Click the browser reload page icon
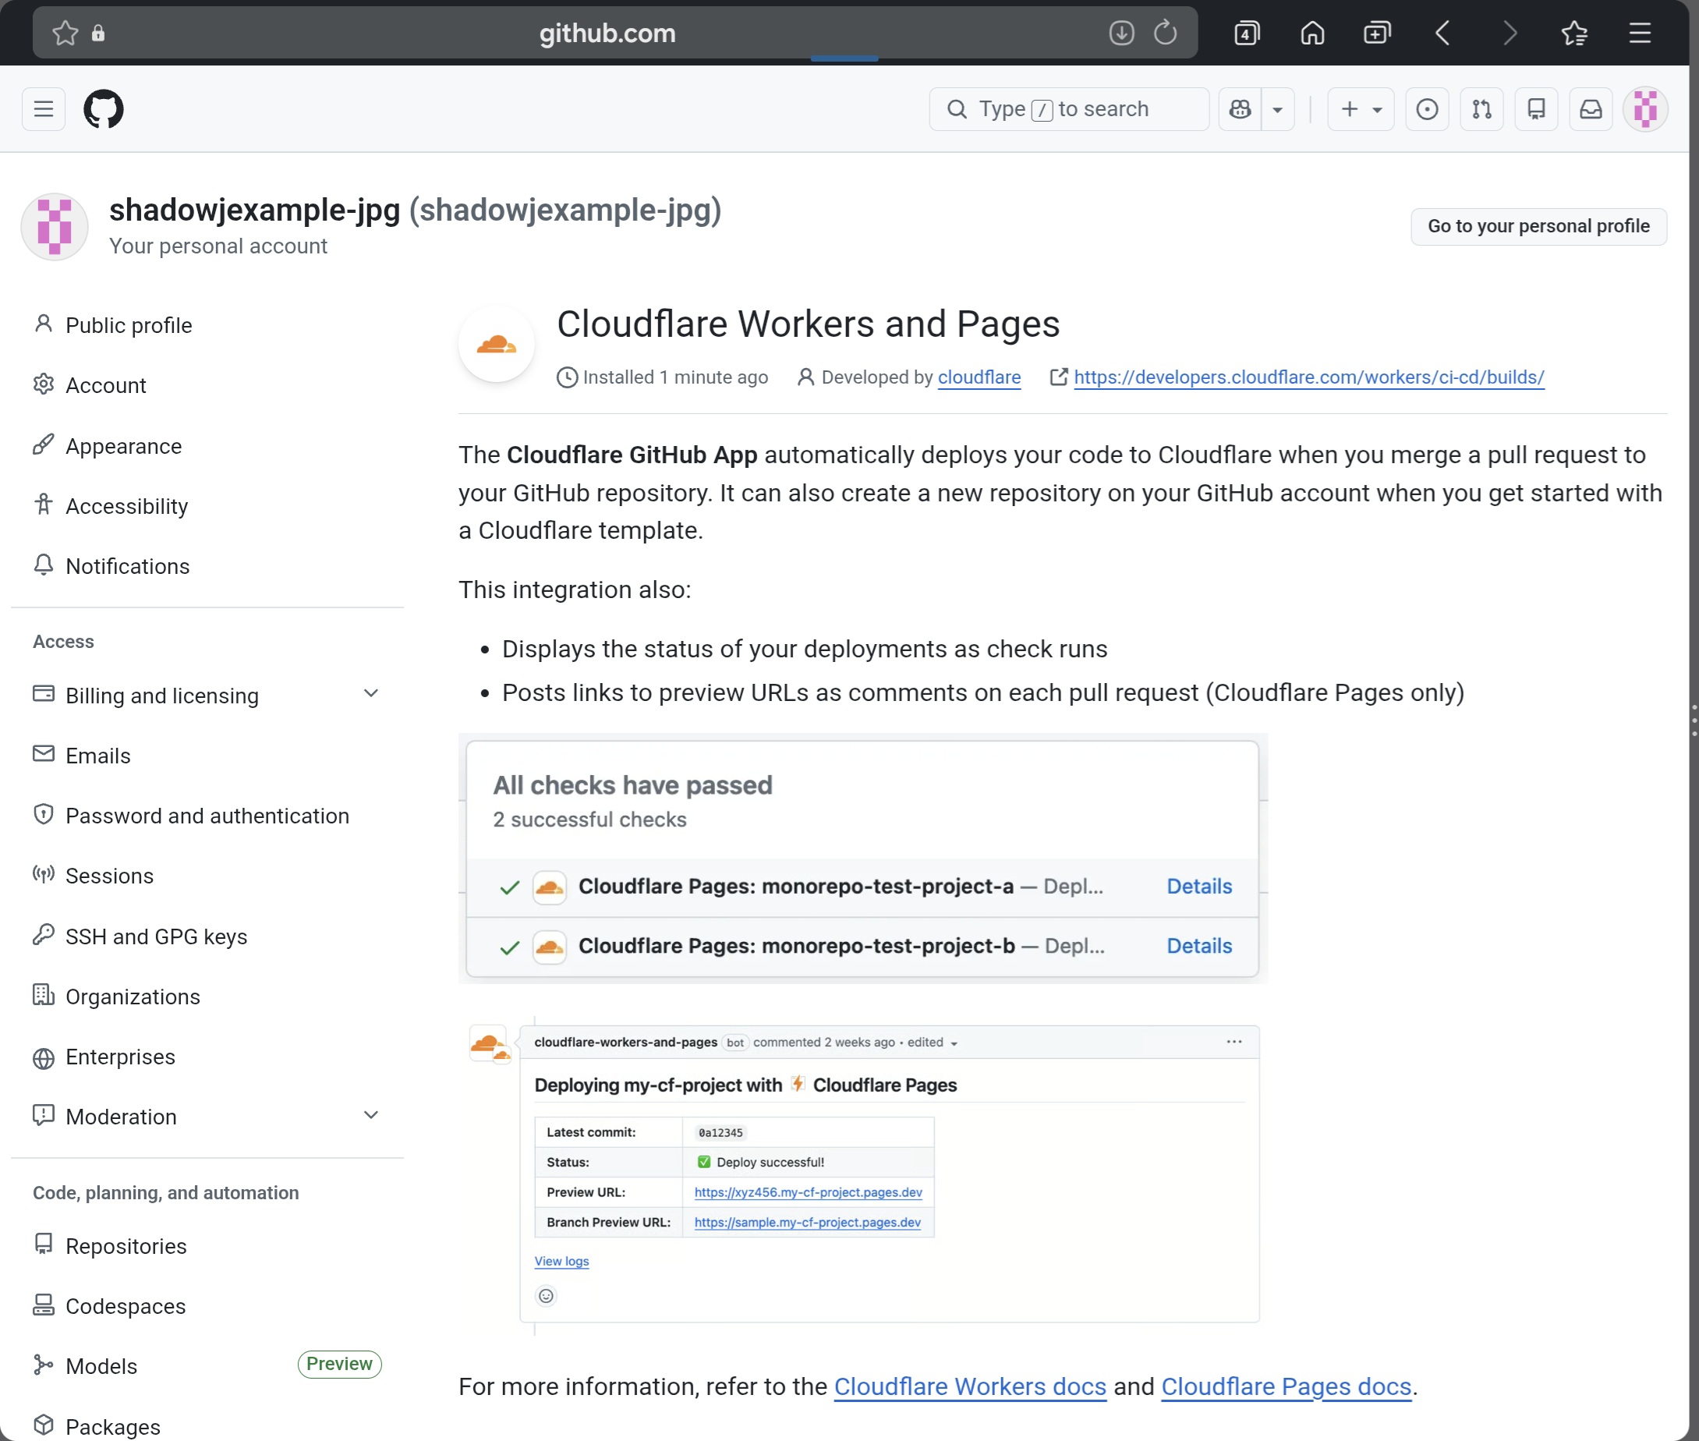The height and width of the screenshot is (1441, 1699). pos(1166,33)
